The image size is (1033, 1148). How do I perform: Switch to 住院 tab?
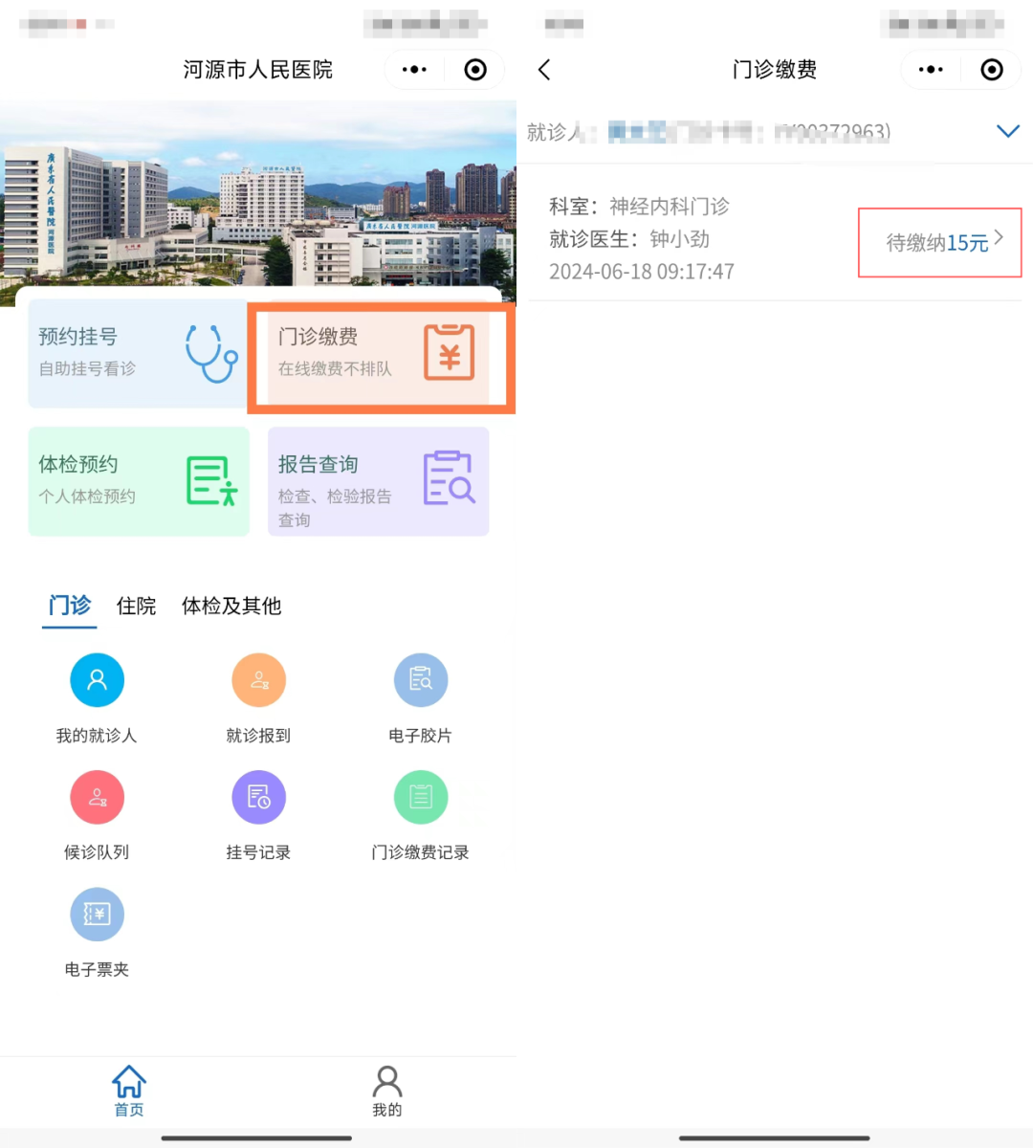click(x=136, y=606)
